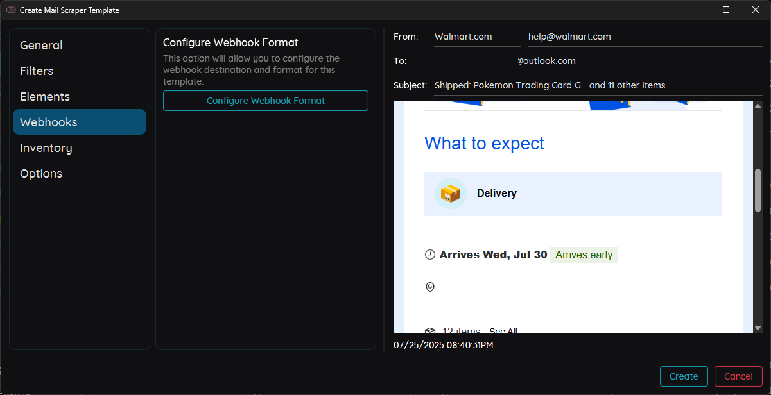Image resolution: width=771 pixels, height=395 pixels.
Task: Select the clock icon beside Arrives Wed
Action: (429, 254)
